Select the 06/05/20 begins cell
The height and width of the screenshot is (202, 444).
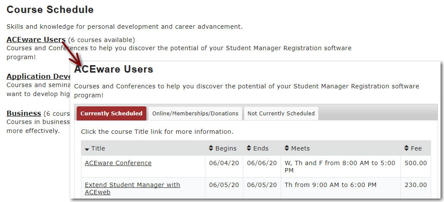tap(224, 188)
